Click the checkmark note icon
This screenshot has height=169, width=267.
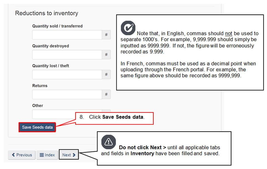coord(128,28)
